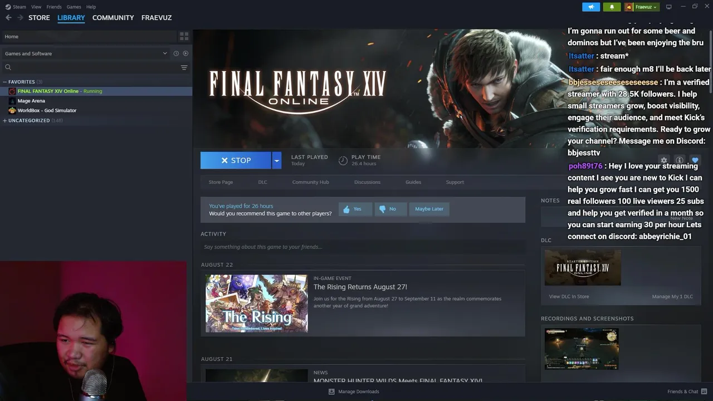Click the activity comment input field
The width and height of the screenshot is (713, 401).
tap(363, 247)
